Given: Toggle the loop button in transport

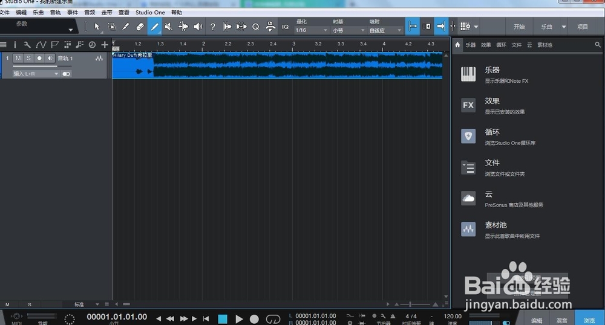Looking at the screenshot, I should [x=273, y=319].
